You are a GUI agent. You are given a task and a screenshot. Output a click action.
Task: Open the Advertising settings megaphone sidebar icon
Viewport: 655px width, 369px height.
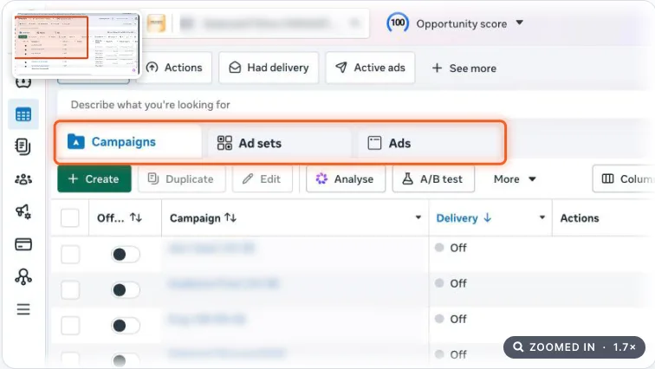pyautogui.click(x=23, y=211)
